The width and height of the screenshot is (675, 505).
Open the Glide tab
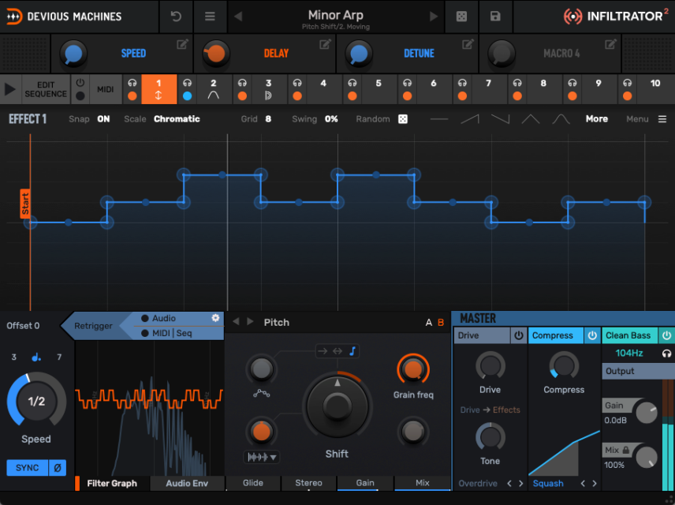(x=252, y=483)
